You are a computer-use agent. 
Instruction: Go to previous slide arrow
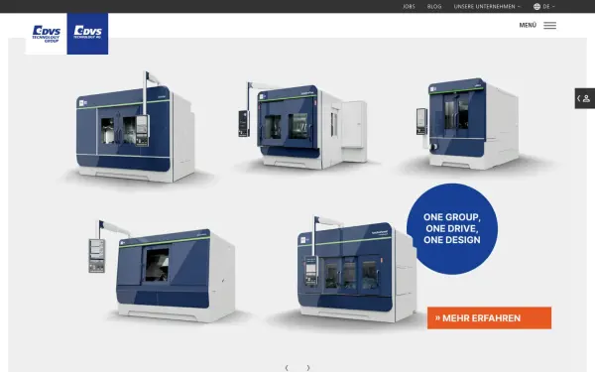pos(287,367)
